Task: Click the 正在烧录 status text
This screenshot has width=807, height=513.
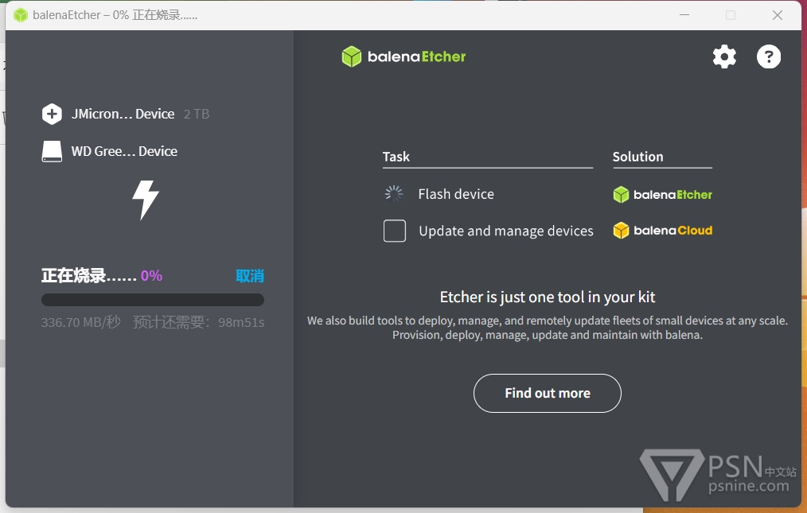Action: pos(88,276)
